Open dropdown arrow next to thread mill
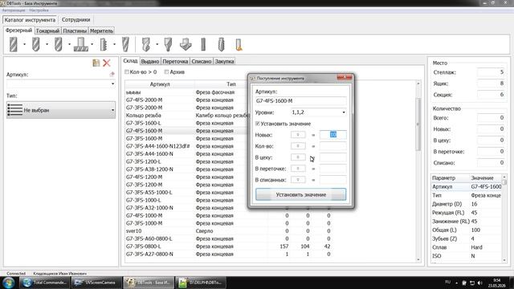The image size is (514, 289). (114, 44)
